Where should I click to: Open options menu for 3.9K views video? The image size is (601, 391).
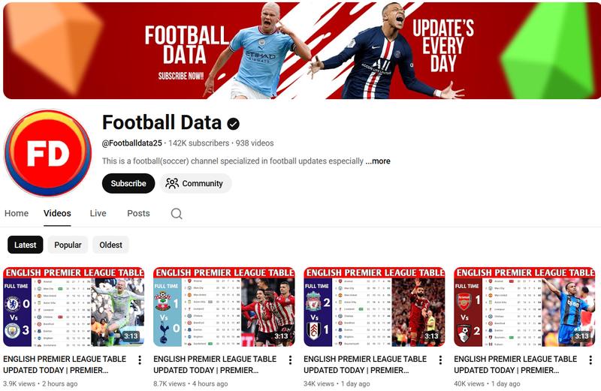pos(140,359)
